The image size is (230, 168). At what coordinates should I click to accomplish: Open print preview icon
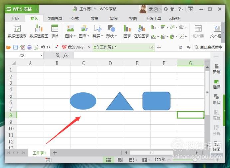click(x=36, y=47)
